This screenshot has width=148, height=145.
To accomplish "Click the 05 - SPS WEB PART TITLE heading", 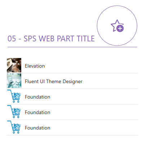I will pos(51,38).
